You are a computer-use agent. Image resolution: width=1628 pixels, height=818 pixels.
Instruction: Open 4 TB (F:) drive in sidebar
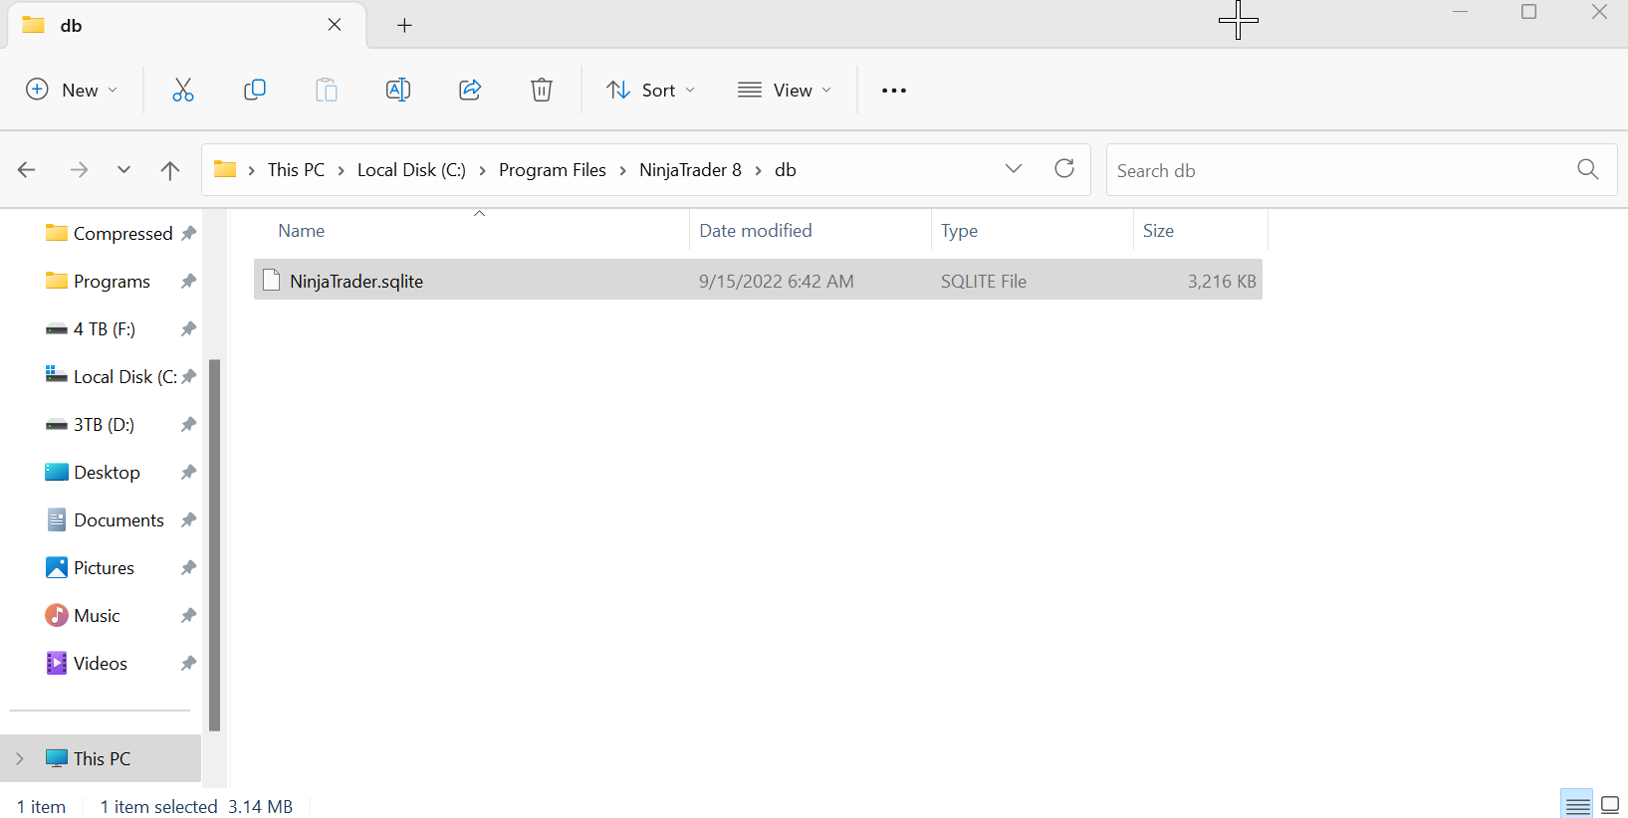pyautogui.click(x=104, y=329)
